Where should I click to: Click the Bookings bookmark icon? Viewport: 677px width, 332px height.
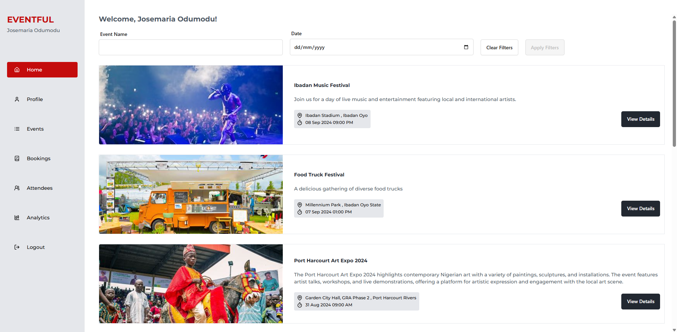click(x=17, y=158)
